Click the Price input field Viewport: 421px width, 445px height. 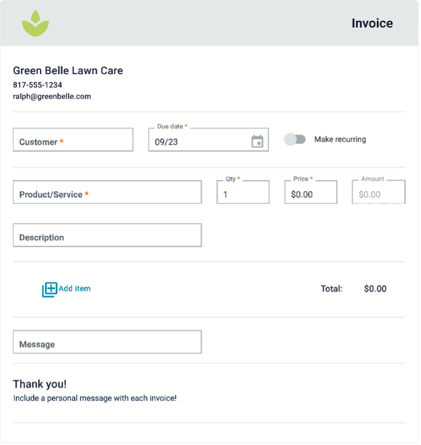pyautogui.click(x=312, y=193)
